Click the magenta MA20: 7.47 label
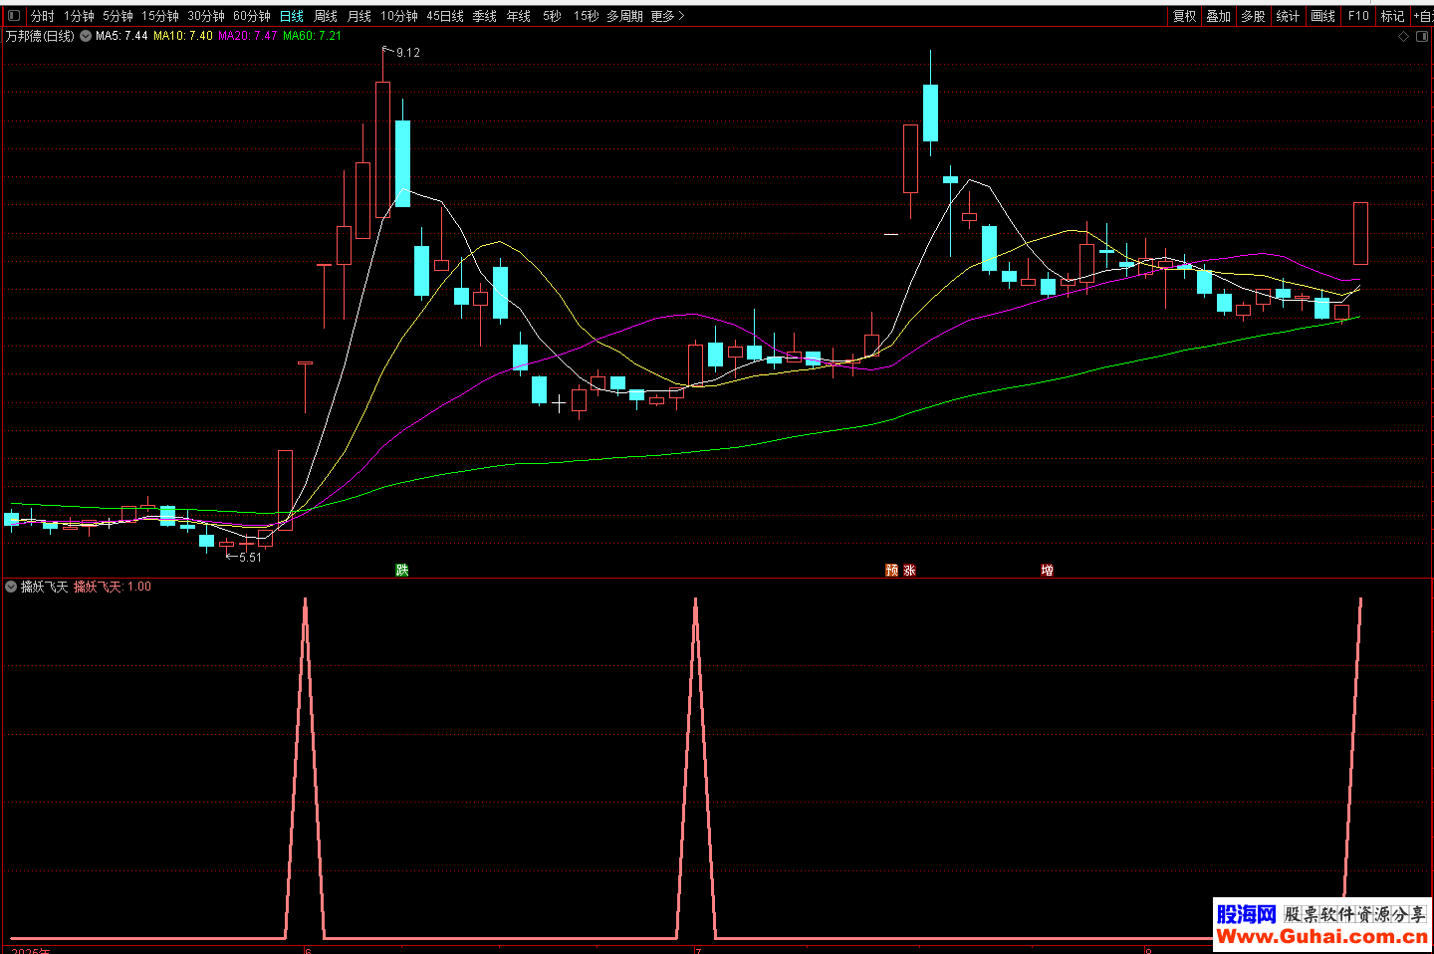 click(248, 36)
